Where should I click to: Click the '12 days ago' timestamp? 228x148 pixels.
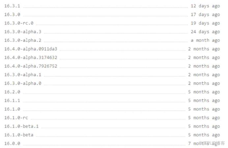tap(205, 6)
